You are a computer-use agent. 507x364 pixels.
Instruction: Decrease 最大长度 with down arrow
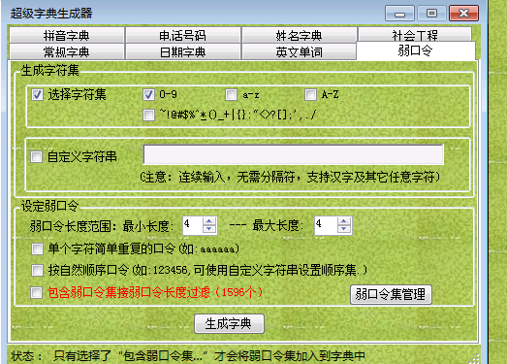pyautogui.click(x=344, y=229)
